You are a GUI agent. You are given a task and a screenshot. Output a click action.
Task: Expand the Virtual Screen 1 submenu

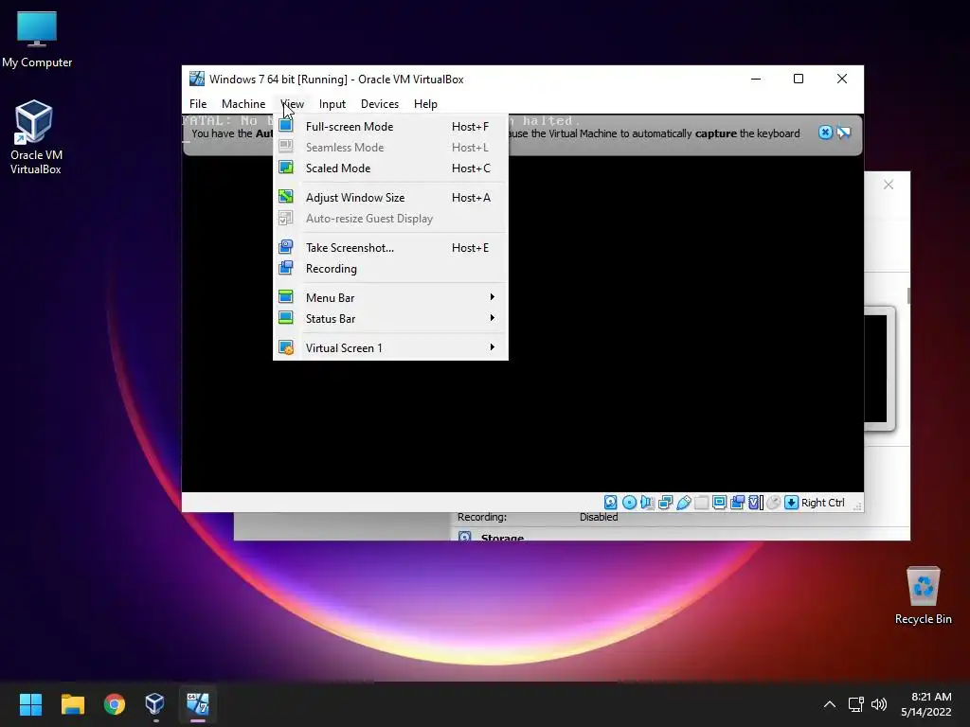point(493,347)
